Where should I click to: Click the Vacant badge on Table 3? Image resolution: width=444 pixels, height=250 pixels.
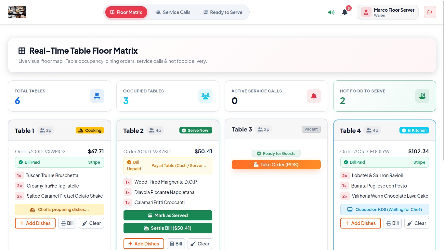pyautogui.click(x=311, y=129)
